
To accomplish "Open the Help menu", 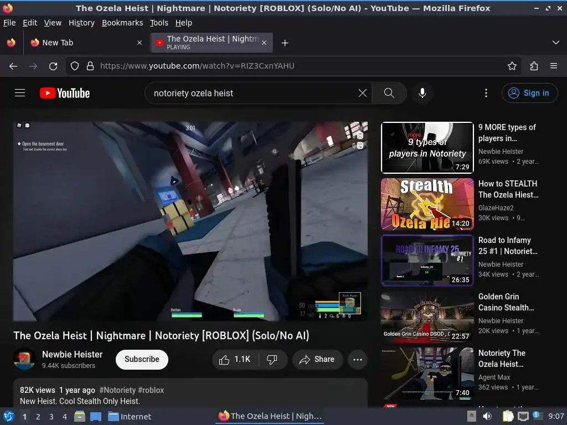I will coord(184,23).
